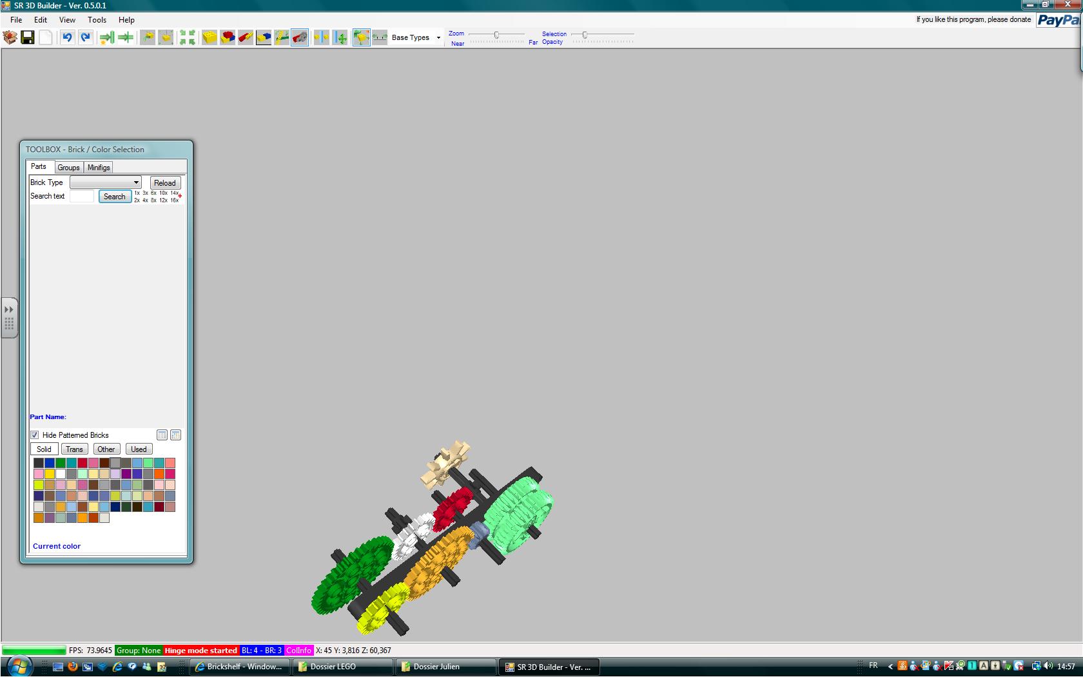The height and width of the screenshot is (677, 1083).
Task: Open Brickshelf window from the taskbar
Action: pyautogui.click(x=239, y=667)
